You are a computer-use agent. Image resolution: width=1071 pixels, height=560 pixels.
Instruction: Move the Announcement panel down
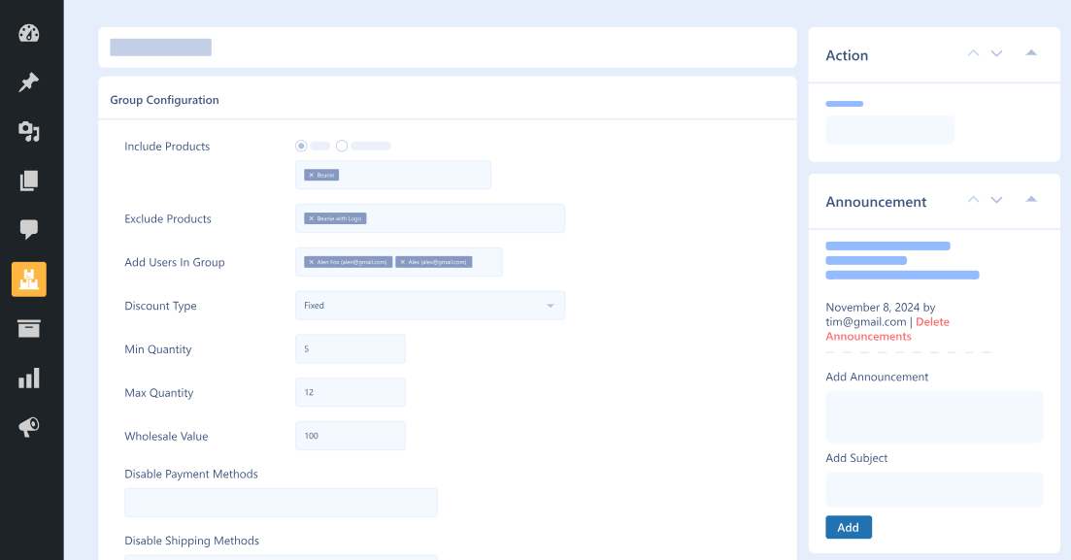pyautogui.click(x=996, y=199)
